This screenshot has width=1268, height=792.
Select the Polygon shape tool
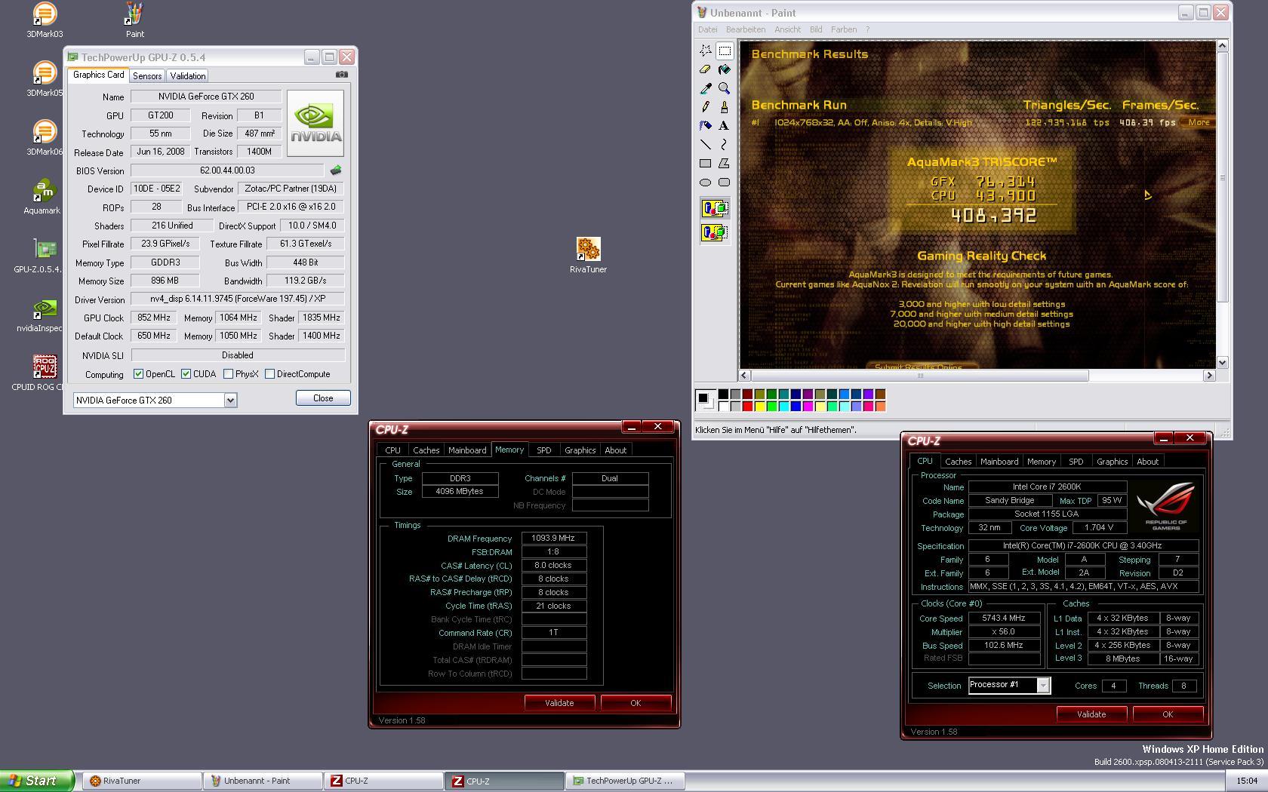point(725,164)
